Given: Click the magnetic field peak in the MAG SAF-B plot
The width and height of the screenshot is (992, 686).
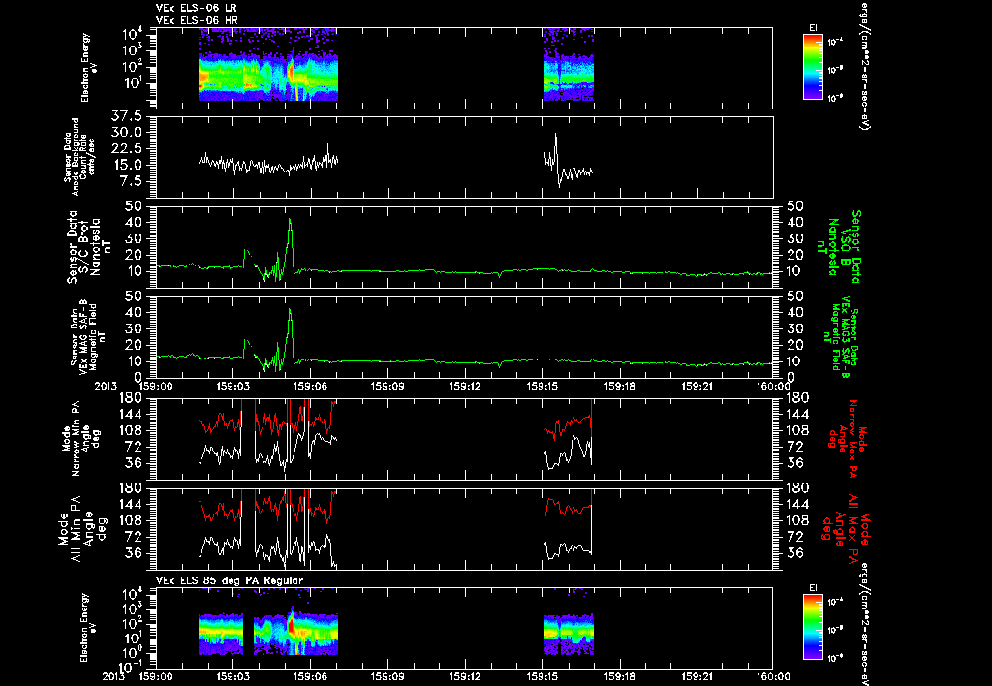Looking at the screenshot, I should click(x=290, y=309).
